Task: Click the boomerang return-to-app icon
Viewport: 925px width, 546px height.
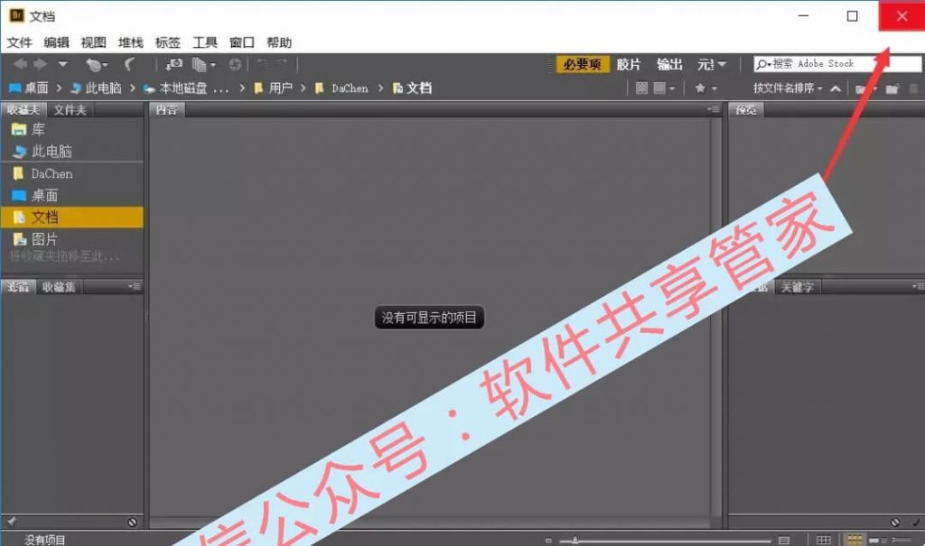Action: pyautogui.click(x=129, y=64)
